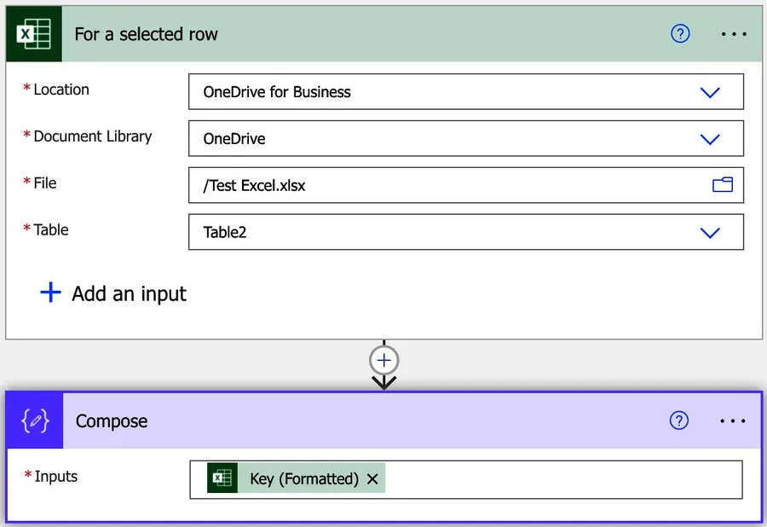Viewport: 767px width, 527px height.
Task: Click the Excel icon on For a selected row card
Action: [34, 34]
